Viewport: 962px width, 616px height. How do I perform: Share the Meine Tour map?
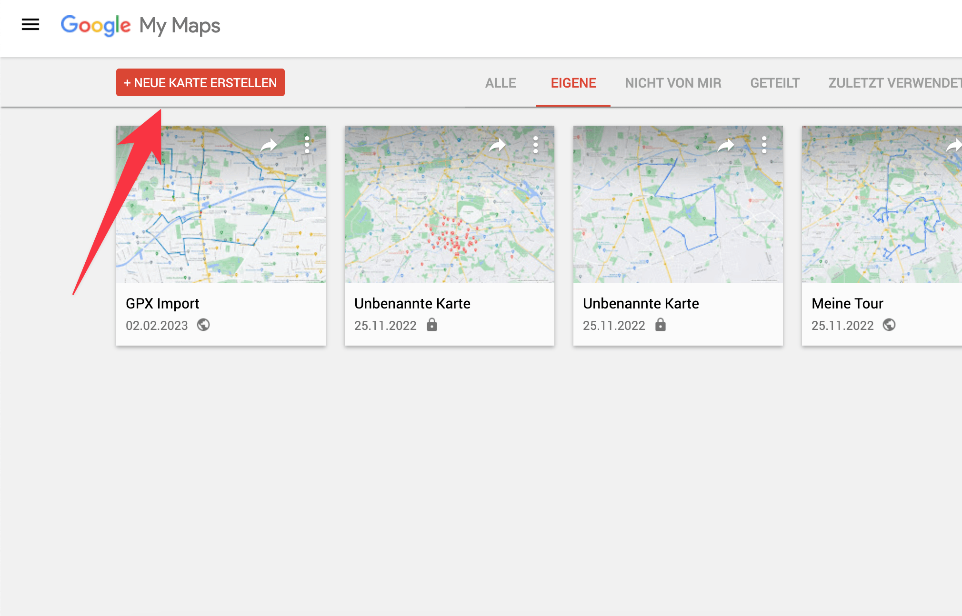(x=954, y=145)
